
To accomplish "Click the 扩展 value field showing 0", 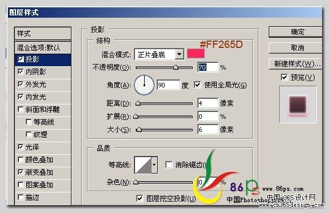I will (208, 116).
